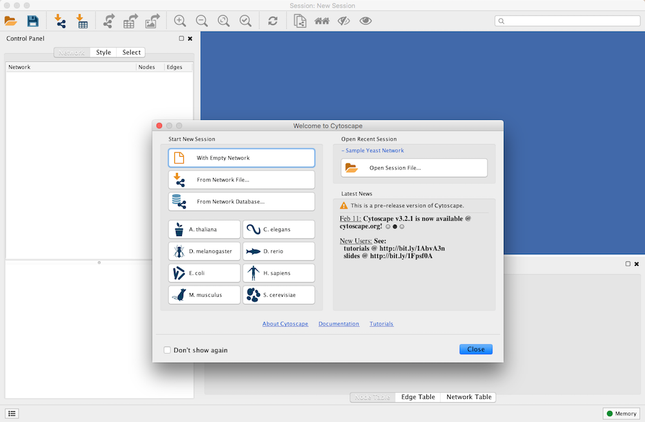This screenshot has width=645, height=422.
Task: Click the Memory status button
Action: (620, 414)
